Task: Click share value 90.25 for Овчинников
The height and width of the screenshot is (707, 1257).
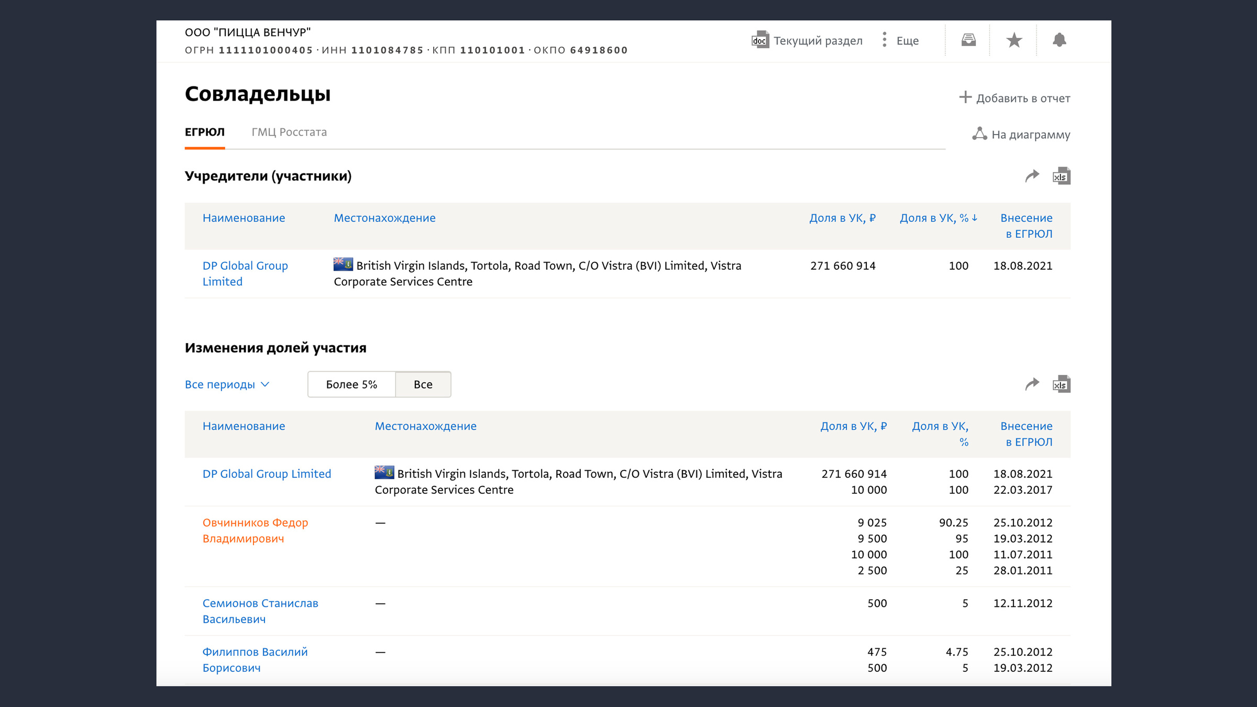Action: coord(953,522)
